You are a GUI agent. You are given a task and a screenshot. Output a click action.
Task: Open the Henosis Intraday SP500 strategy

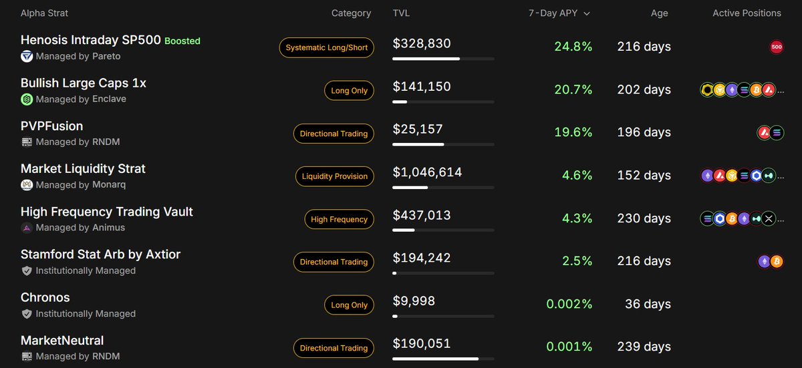pyautogui.click(x=91, y=40)
